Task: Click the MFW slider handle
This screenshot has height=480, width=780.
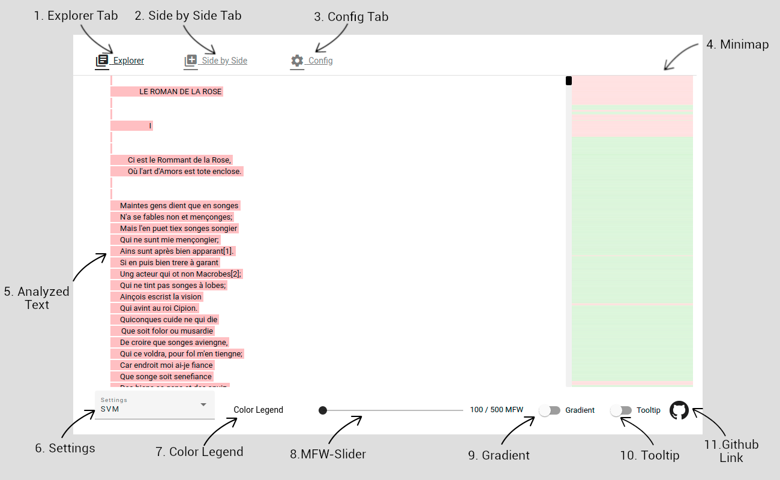Action: (x=323, y=410)
